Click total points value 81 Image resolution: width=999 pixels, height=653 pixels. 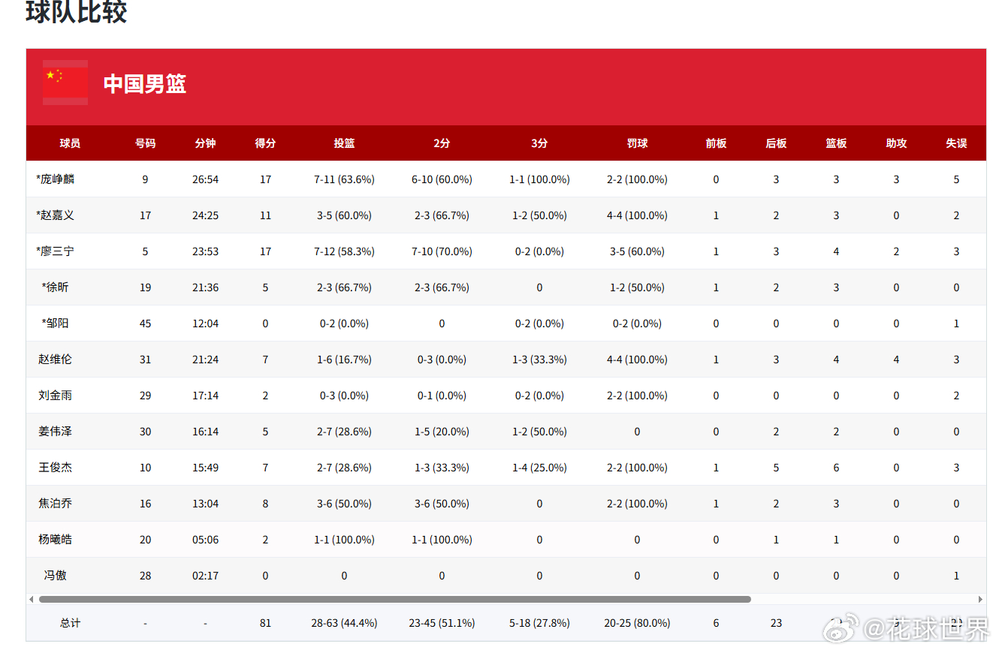coord(265,623)
